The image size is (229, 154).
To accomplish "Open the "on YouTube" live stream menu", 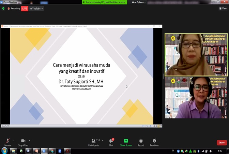I will [36, 9].
